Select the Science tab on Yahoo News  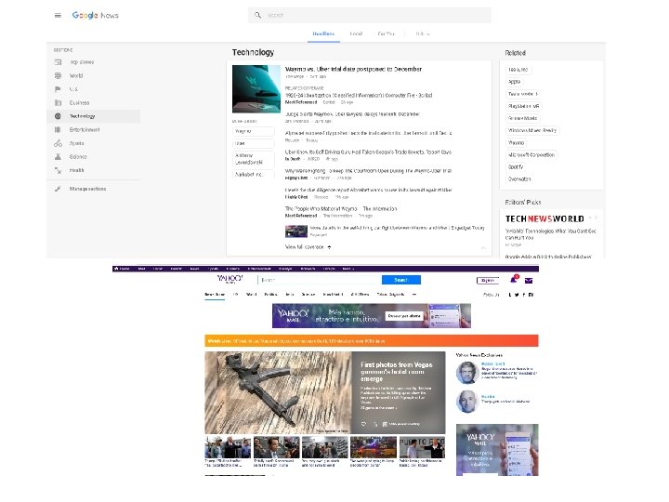(x=308, y=295)
